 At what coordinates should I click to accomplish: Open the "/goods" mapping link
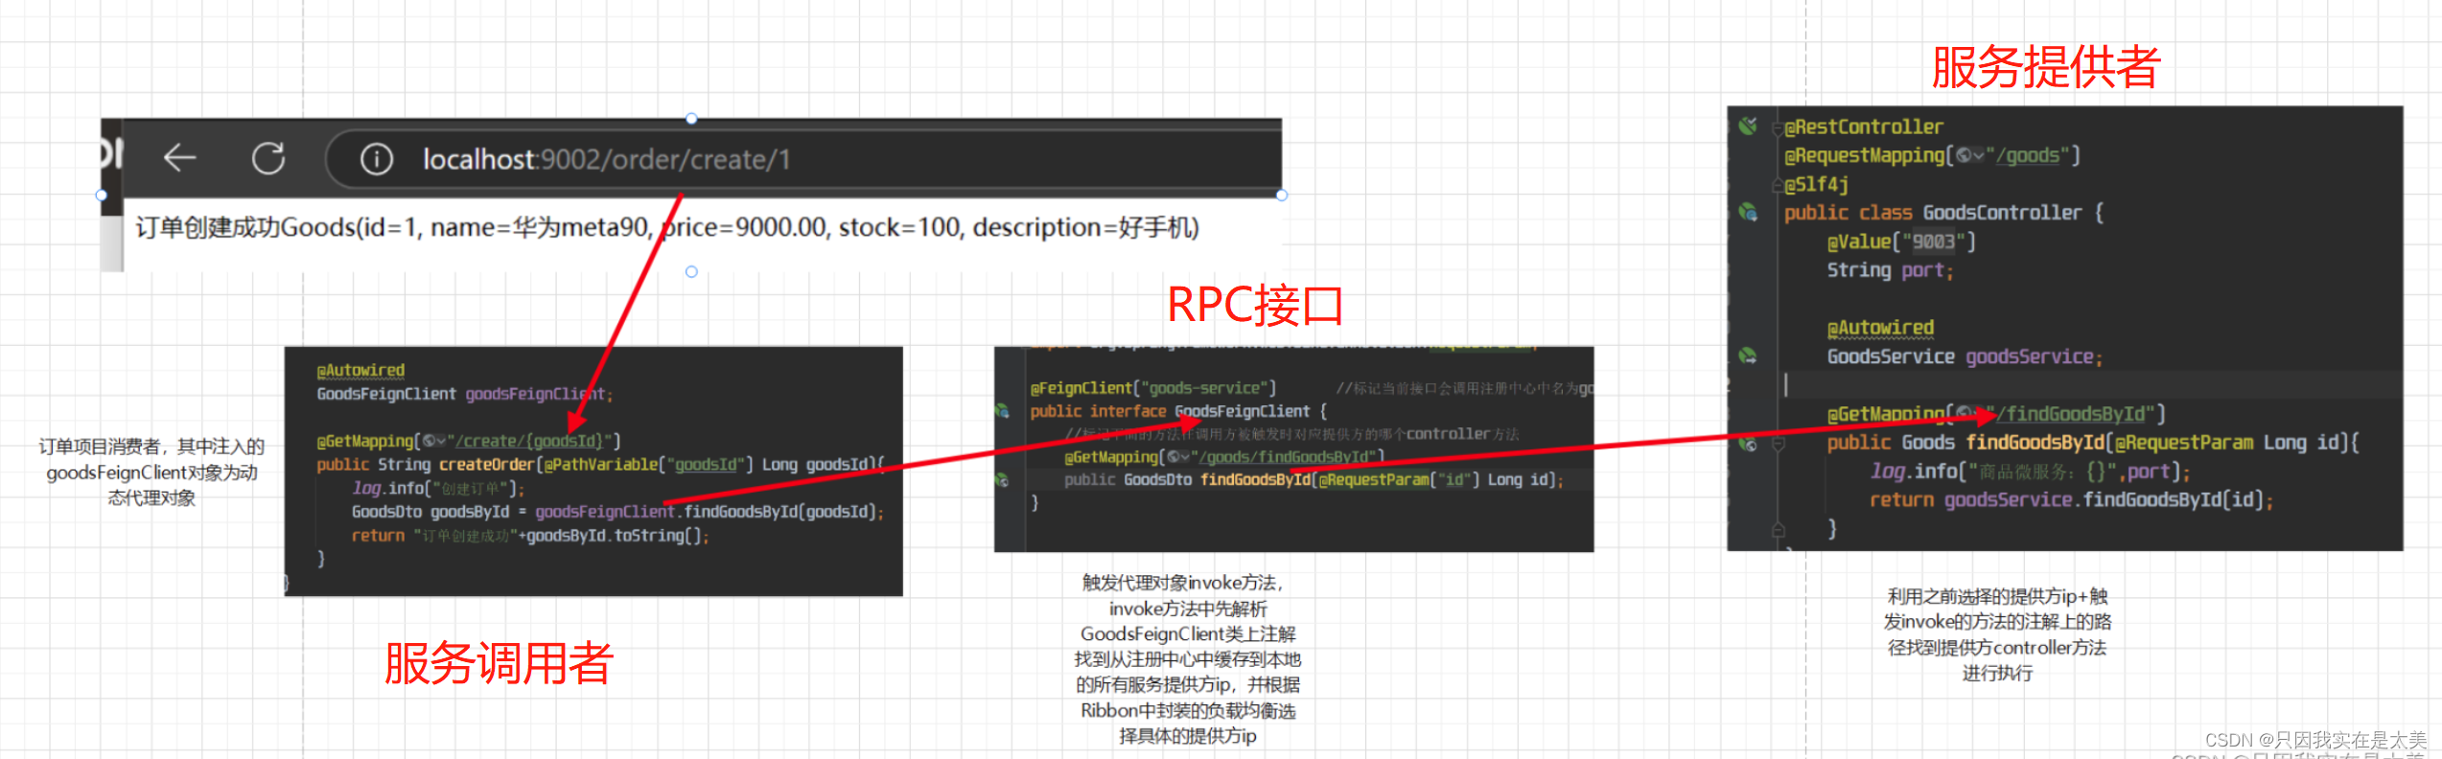click(2029, 155)
